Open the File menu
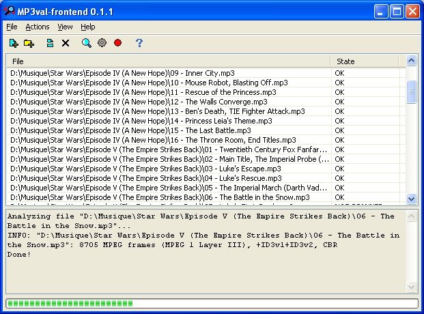The height and width of the screenshot is (314, 424). coord(12,27)
